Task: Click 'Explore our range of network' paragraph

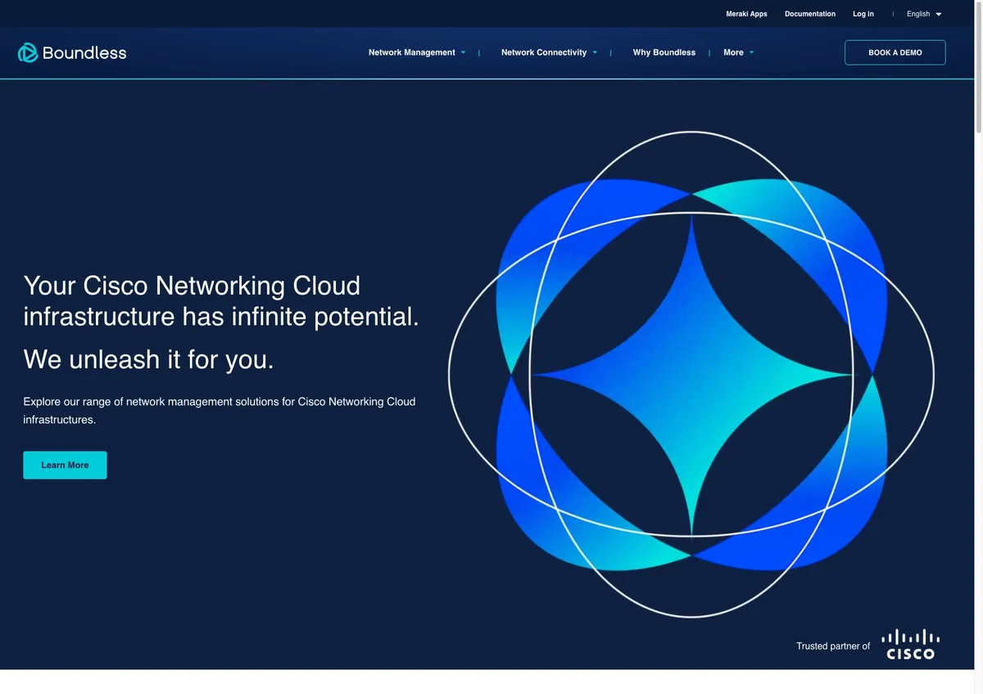Action: coord(220,411)
